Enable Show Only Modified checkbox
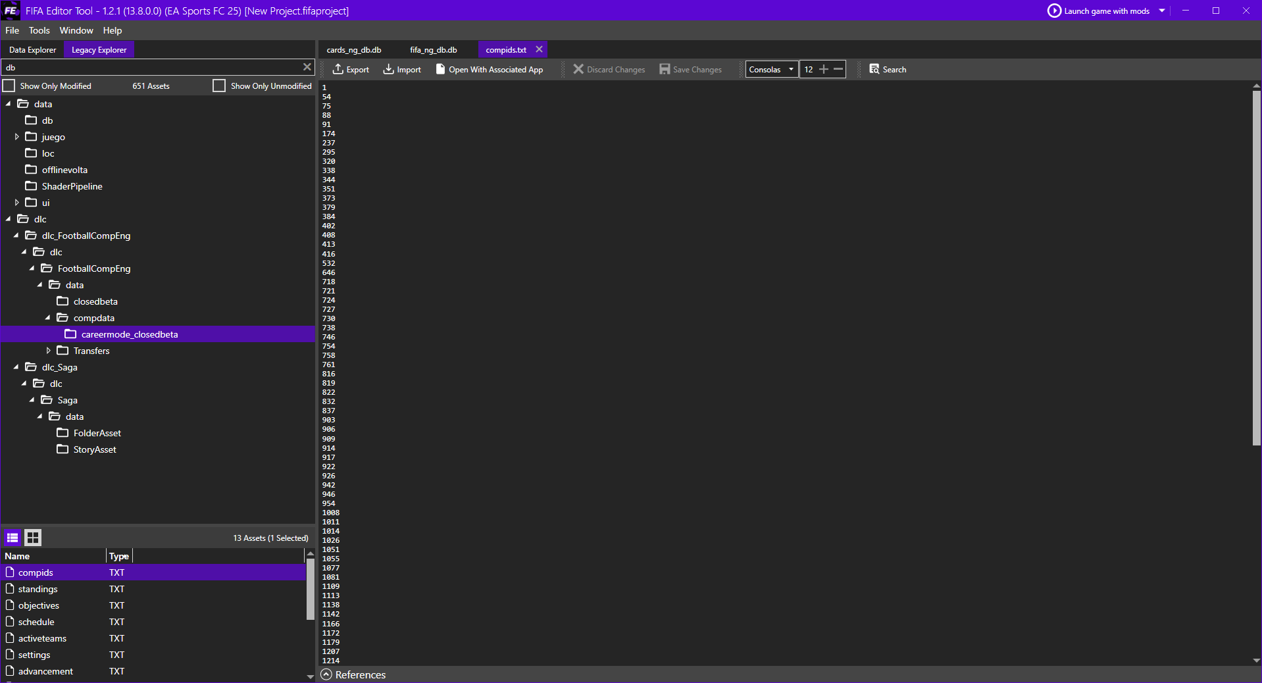Image resolution: width=1262 pixels, height=683 pixels. pos(9,86)
